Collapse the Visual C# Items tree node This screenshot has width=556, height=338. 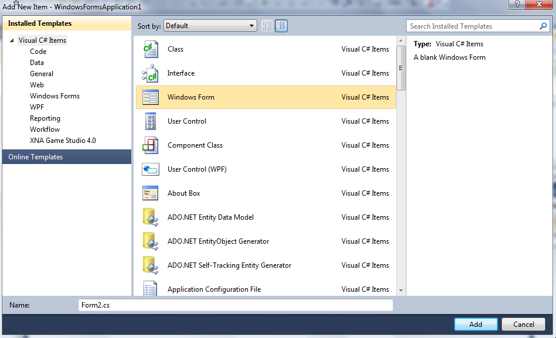[12, 40]
